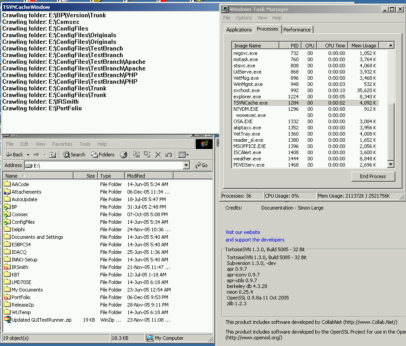This screenshot has height=346, width=406.
Task: Expand the Address bar dropdown
Action: 186,165
